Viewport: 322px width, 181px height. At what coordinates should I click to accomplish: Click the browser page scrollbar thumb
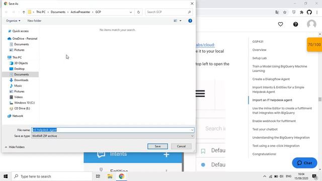(320, 99)
